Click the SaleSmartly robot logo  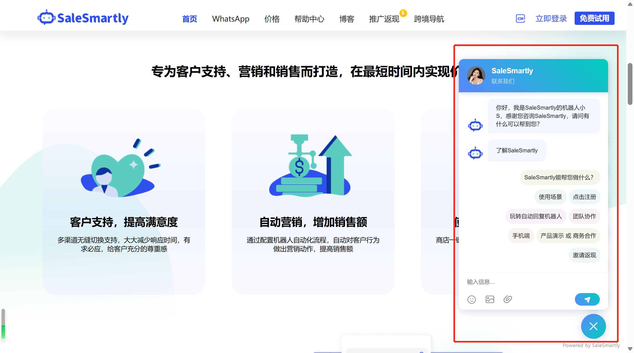coord(46,18)
